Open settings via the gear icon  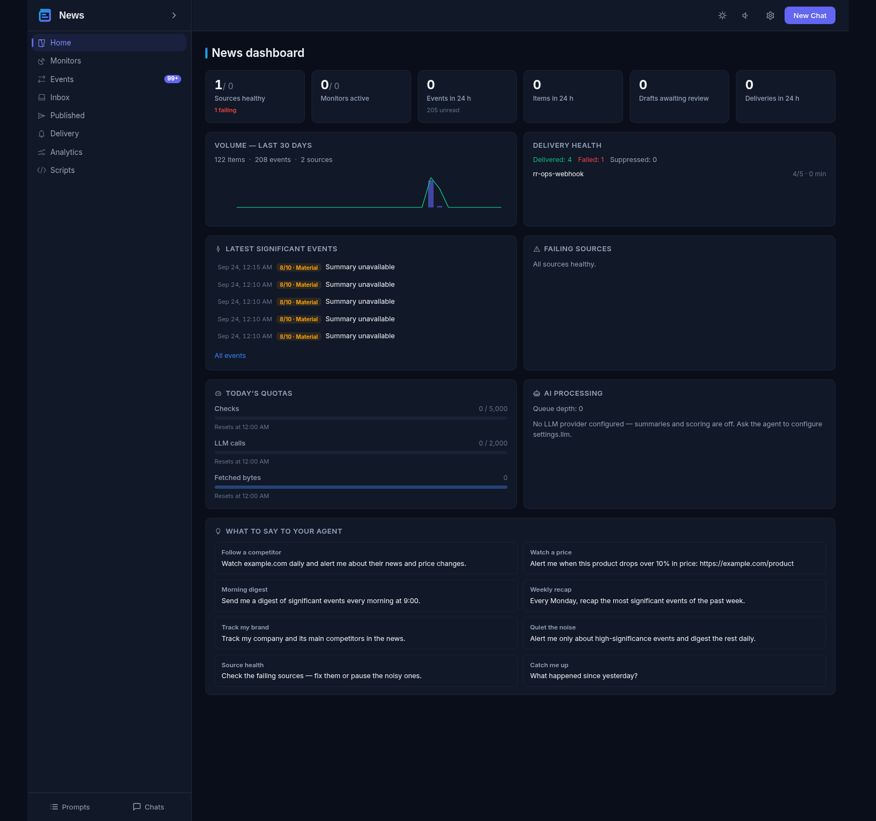point(770,15)
